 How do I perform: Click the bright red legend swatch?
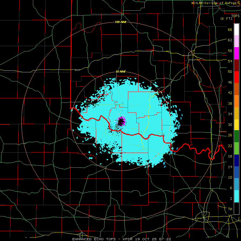tap(236, 77)
